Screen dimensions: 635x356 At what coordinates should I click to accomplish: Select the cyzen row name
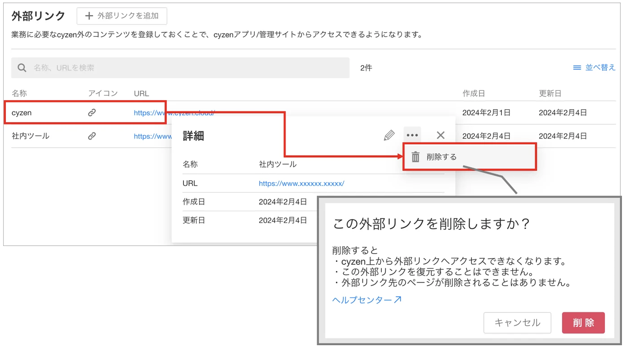[x=22, y=113]
